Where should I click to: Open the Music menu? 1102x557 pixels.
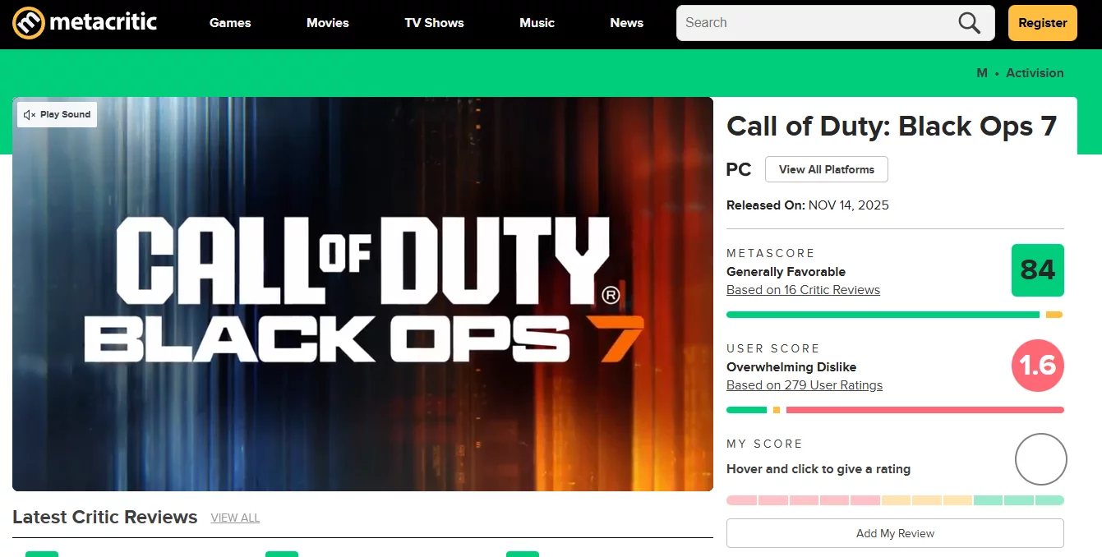(537, 23)
